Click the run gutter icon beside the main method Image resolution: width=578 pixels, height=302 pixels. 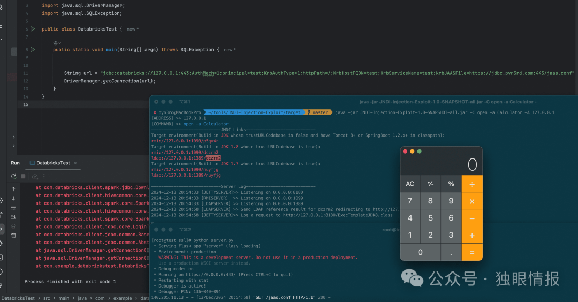[33, 49]
